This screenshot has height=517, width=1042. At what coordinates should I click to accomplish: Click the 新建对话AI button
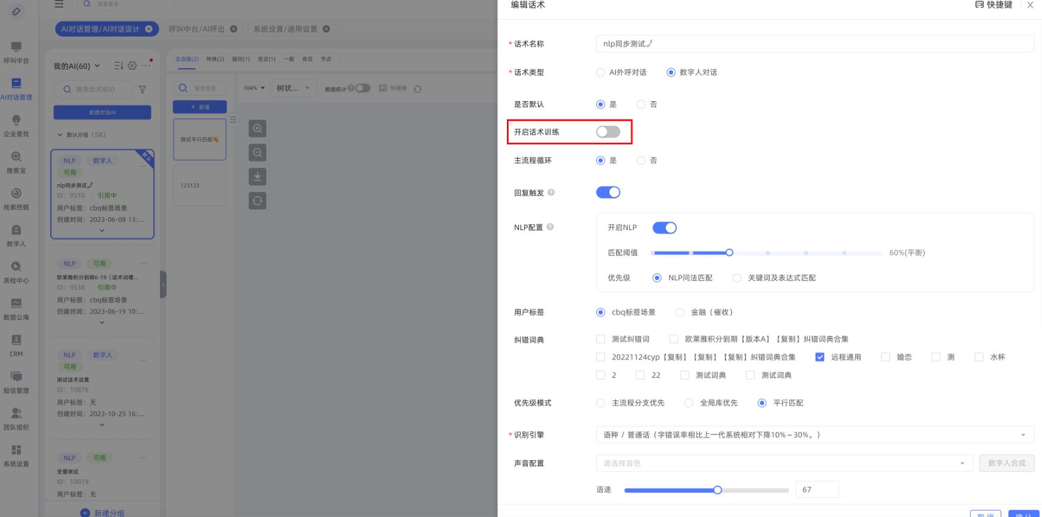point(102,112)
